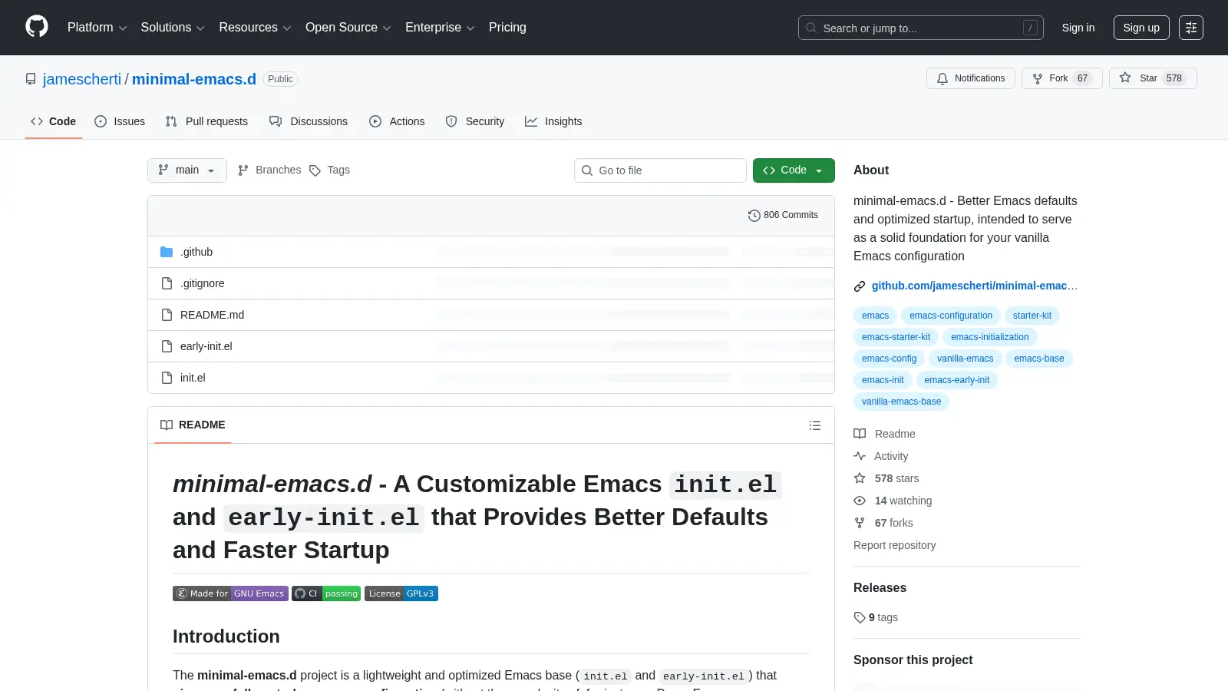Open the jamescherti owner link

point(82,79)
